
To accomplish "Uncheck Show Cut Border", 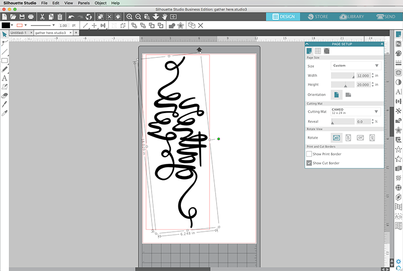I will (309, 163).
